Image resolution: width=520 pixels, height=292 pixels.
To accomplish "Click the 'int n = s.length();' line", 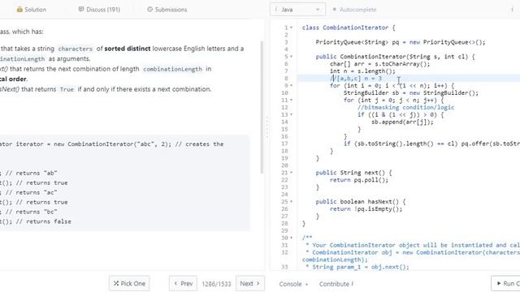I will 362,71.
